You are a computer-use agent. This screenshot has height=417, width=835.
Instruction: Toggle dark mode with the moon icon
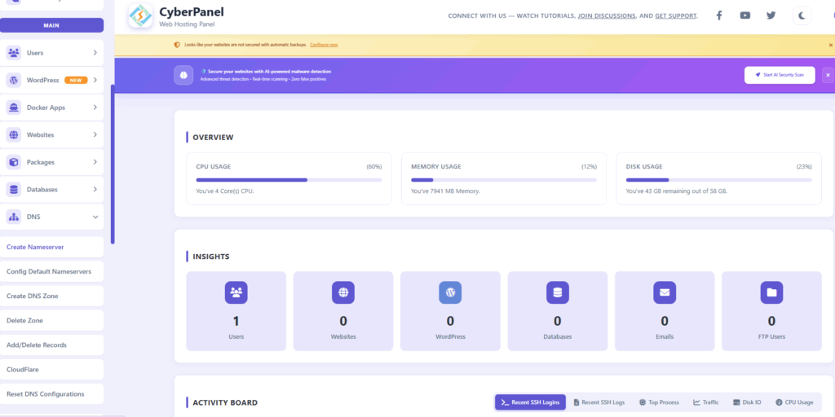[x=802, y=15]
